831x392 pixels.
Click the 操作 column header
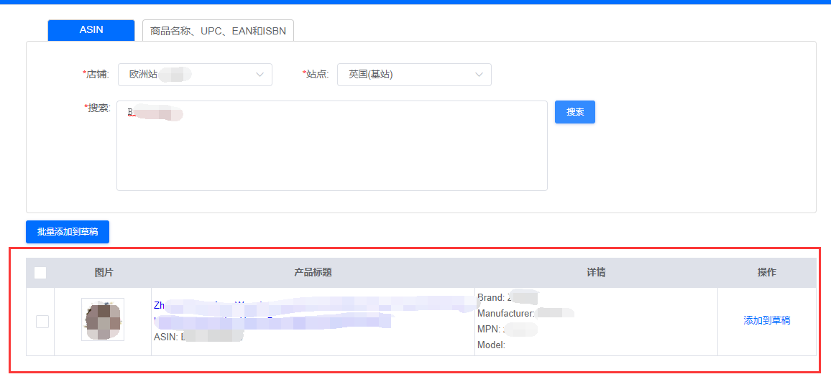(x=766, y=273)
